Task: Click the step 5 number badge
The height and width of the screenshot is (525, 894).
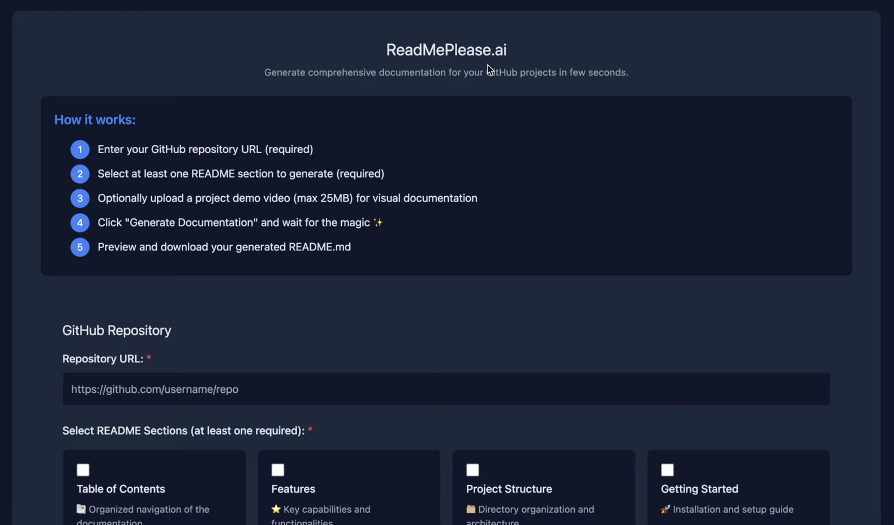Action: (x=80, y=247)
